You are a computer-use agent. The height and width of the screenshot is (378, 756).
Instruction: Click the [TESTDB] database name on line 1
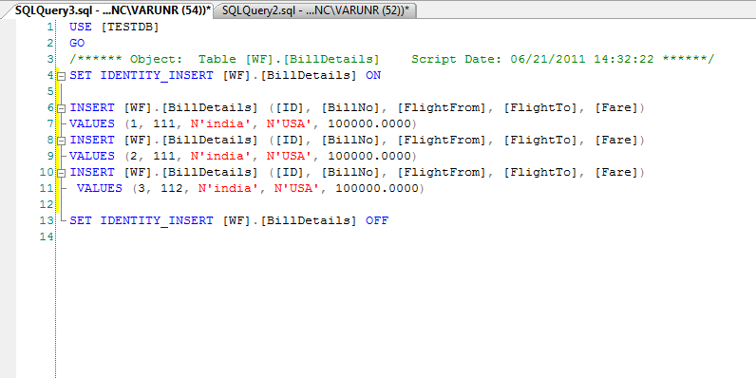click(130, 27)
